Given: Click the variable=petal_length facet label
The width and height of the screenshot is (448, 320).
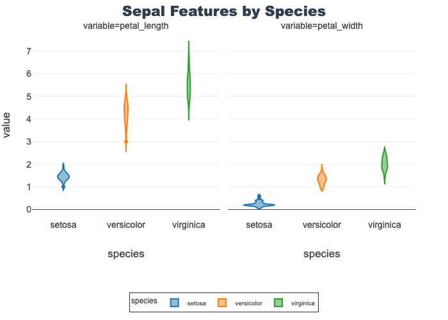Looking at the screenshot, I should click(x=126, y=26).
